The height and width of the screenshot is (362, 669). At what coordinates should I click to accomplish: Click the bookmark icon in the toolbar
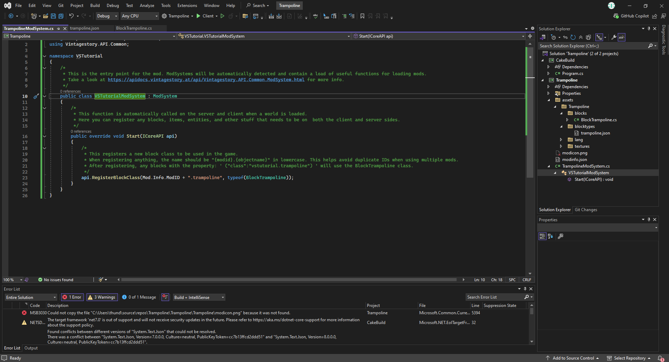(362, 16)
